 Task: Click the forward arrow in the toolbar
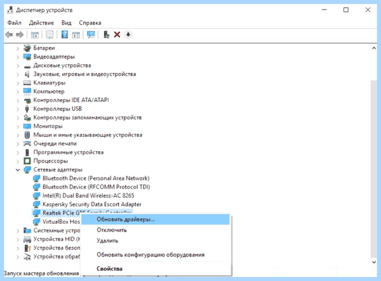tap(20, 35)
